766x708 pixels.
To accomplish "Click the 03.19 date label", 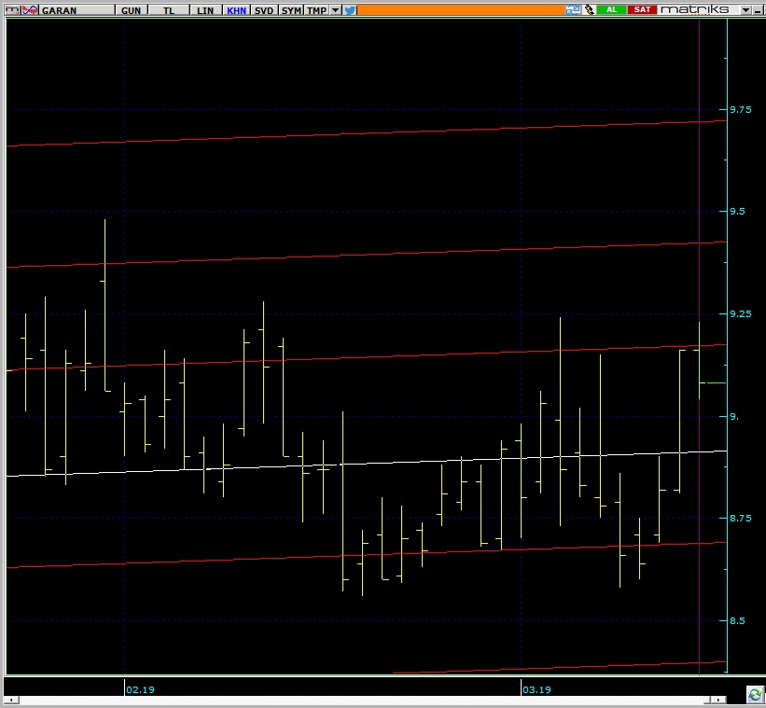I will pyautogui.click(x=536, y=690).
